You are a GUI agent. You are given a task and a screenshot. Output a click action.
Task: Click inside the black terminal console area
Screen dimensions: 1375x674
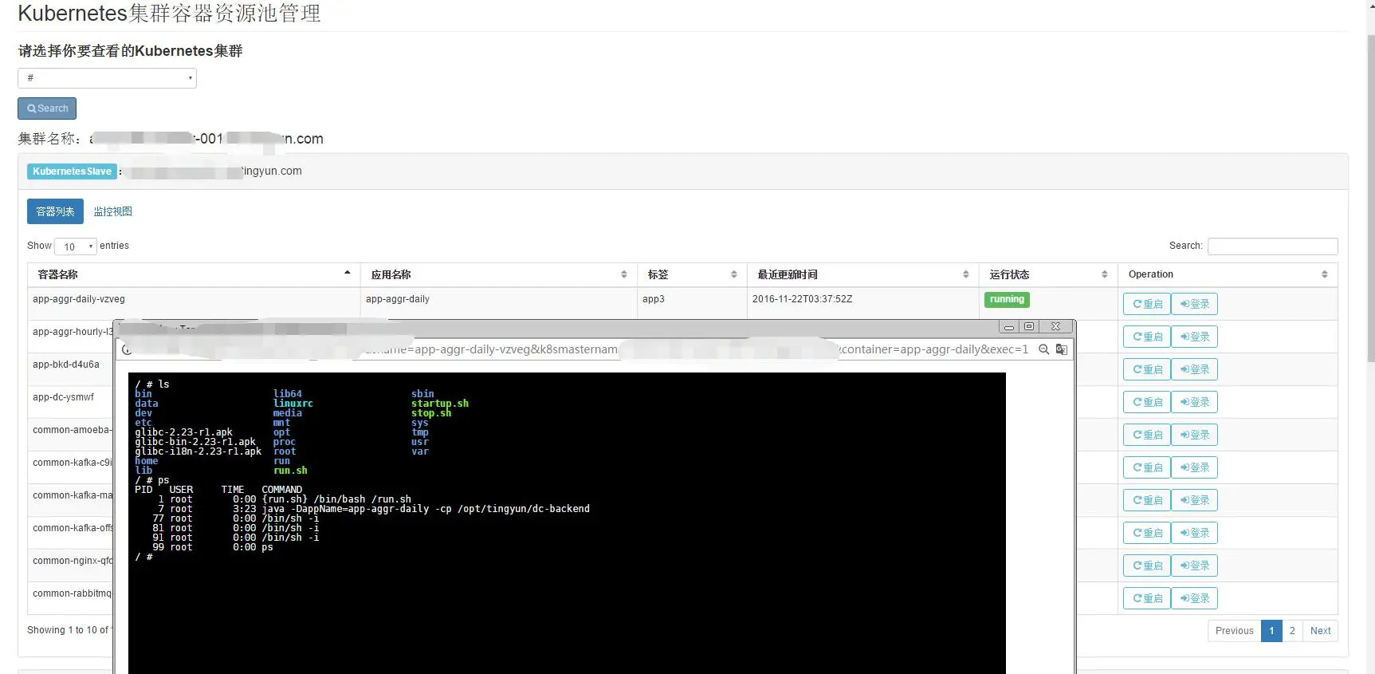click(x=567, y=523)
